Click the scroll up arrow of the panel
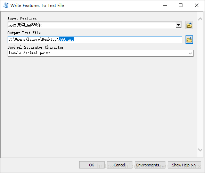This screenshot has height=173, width=205. 200,19
